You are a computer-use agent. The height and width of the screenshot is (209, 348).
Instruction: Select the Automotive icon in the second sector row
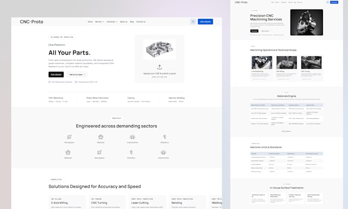click(163, 152)
